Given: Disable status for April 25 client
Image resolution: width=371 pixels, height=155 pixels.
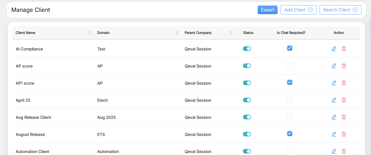Looking at the screenshot, I should point(247,100).
